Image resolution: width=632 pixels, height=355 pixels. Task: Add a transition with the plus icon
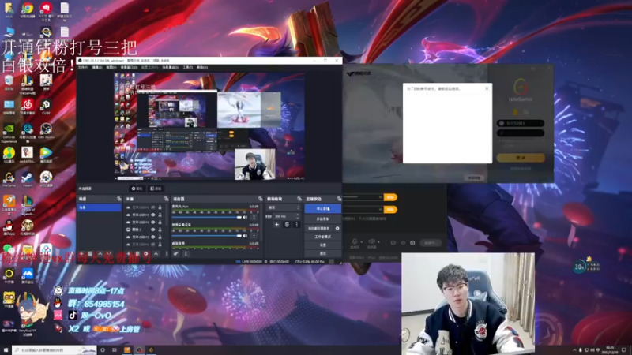[276, 225]
